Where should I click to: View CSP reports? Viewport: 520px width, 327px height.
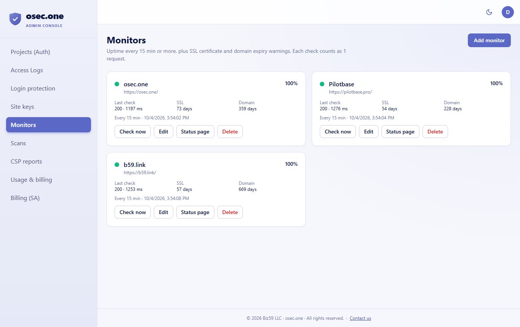48,161
